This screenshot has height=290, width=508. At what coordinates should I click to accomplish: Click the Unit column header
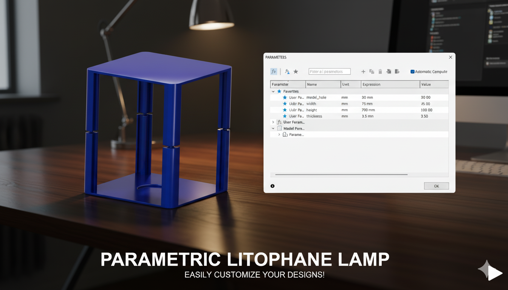click(x=351, y=85)
